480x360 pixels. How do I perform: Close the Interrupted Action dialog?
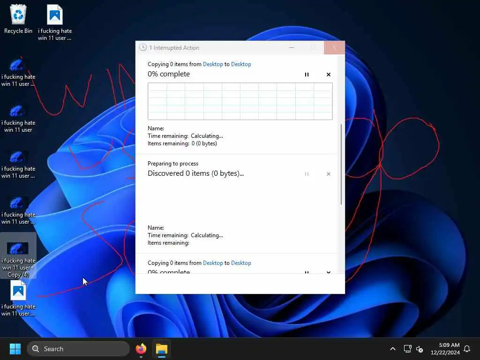point(334,47)
